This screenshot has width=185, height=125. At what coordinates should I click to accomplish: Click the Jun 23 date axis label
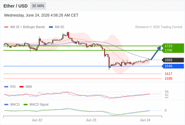pyautogui.click(x=91, y=120)
